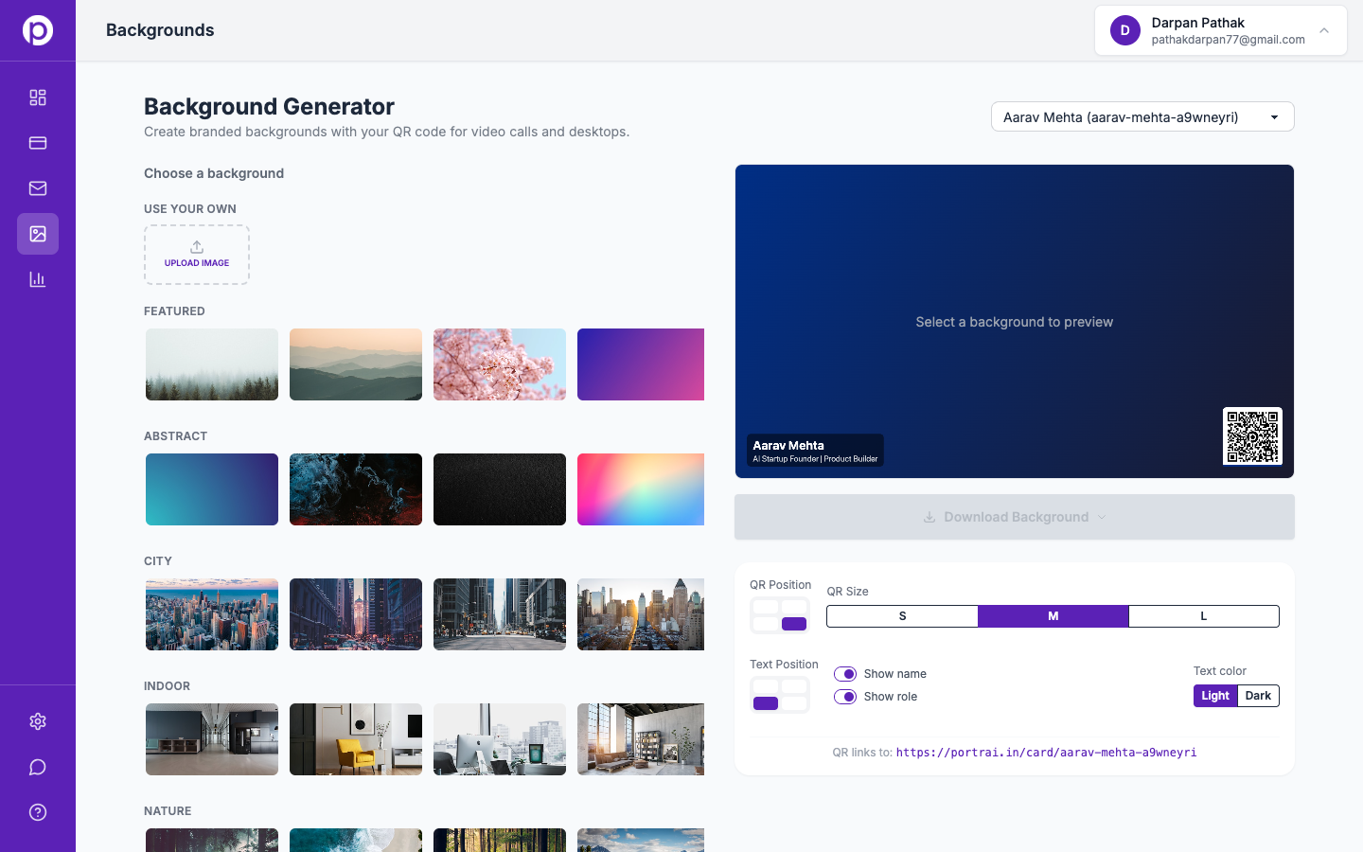Set text position to bottom-right cell
Screen dimensions: 1363x852
(794, 703)
